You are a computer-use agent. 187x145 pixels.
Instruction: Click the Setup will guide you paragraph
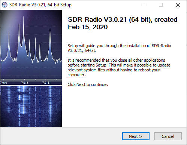pos(119,48)
